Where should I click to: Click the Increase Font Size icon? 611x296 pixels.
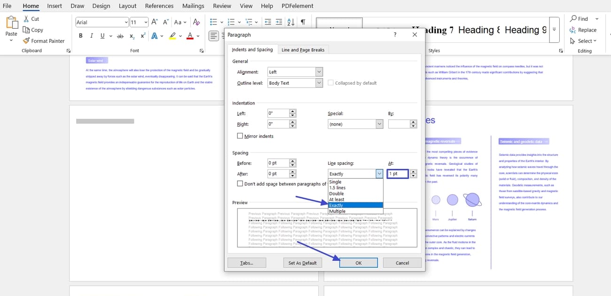point(153,22)
